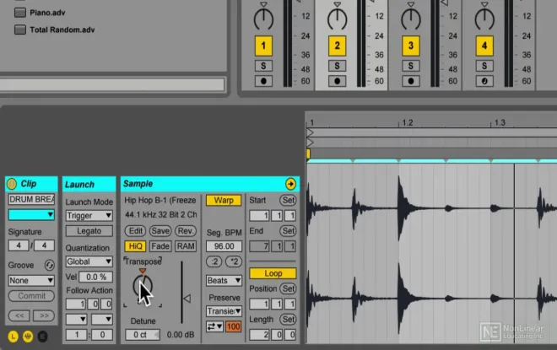
Task: Open the Groove None dropdown
Action: (x=31, y=281)
